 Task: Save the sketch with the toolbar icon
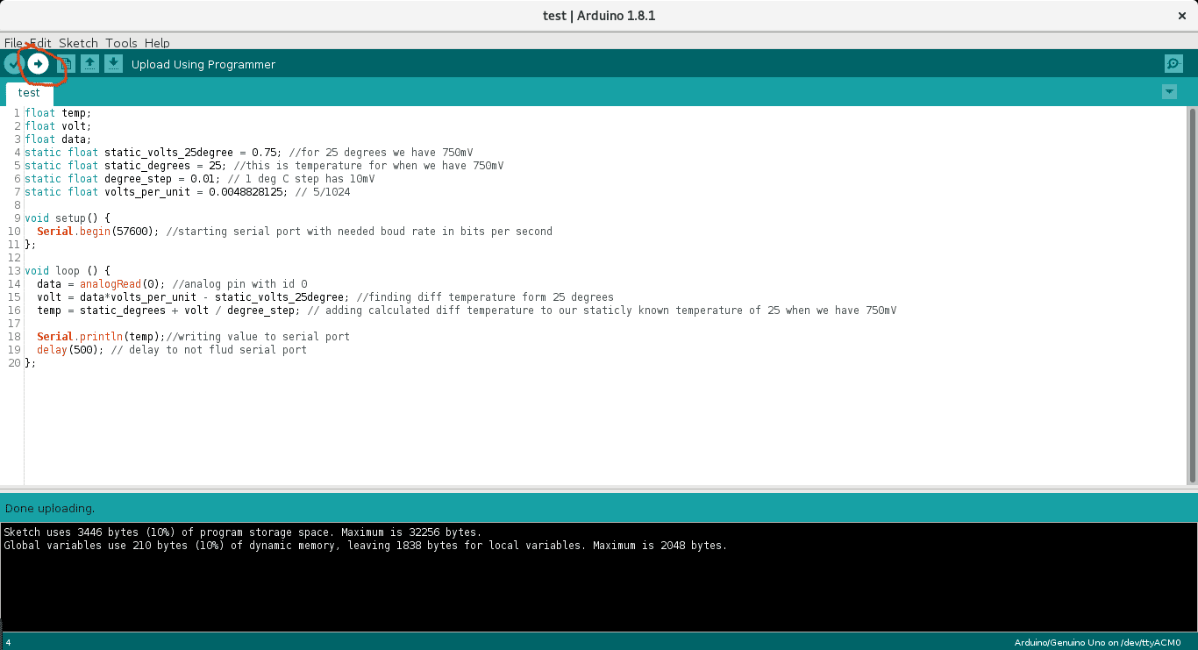(113, 63)
